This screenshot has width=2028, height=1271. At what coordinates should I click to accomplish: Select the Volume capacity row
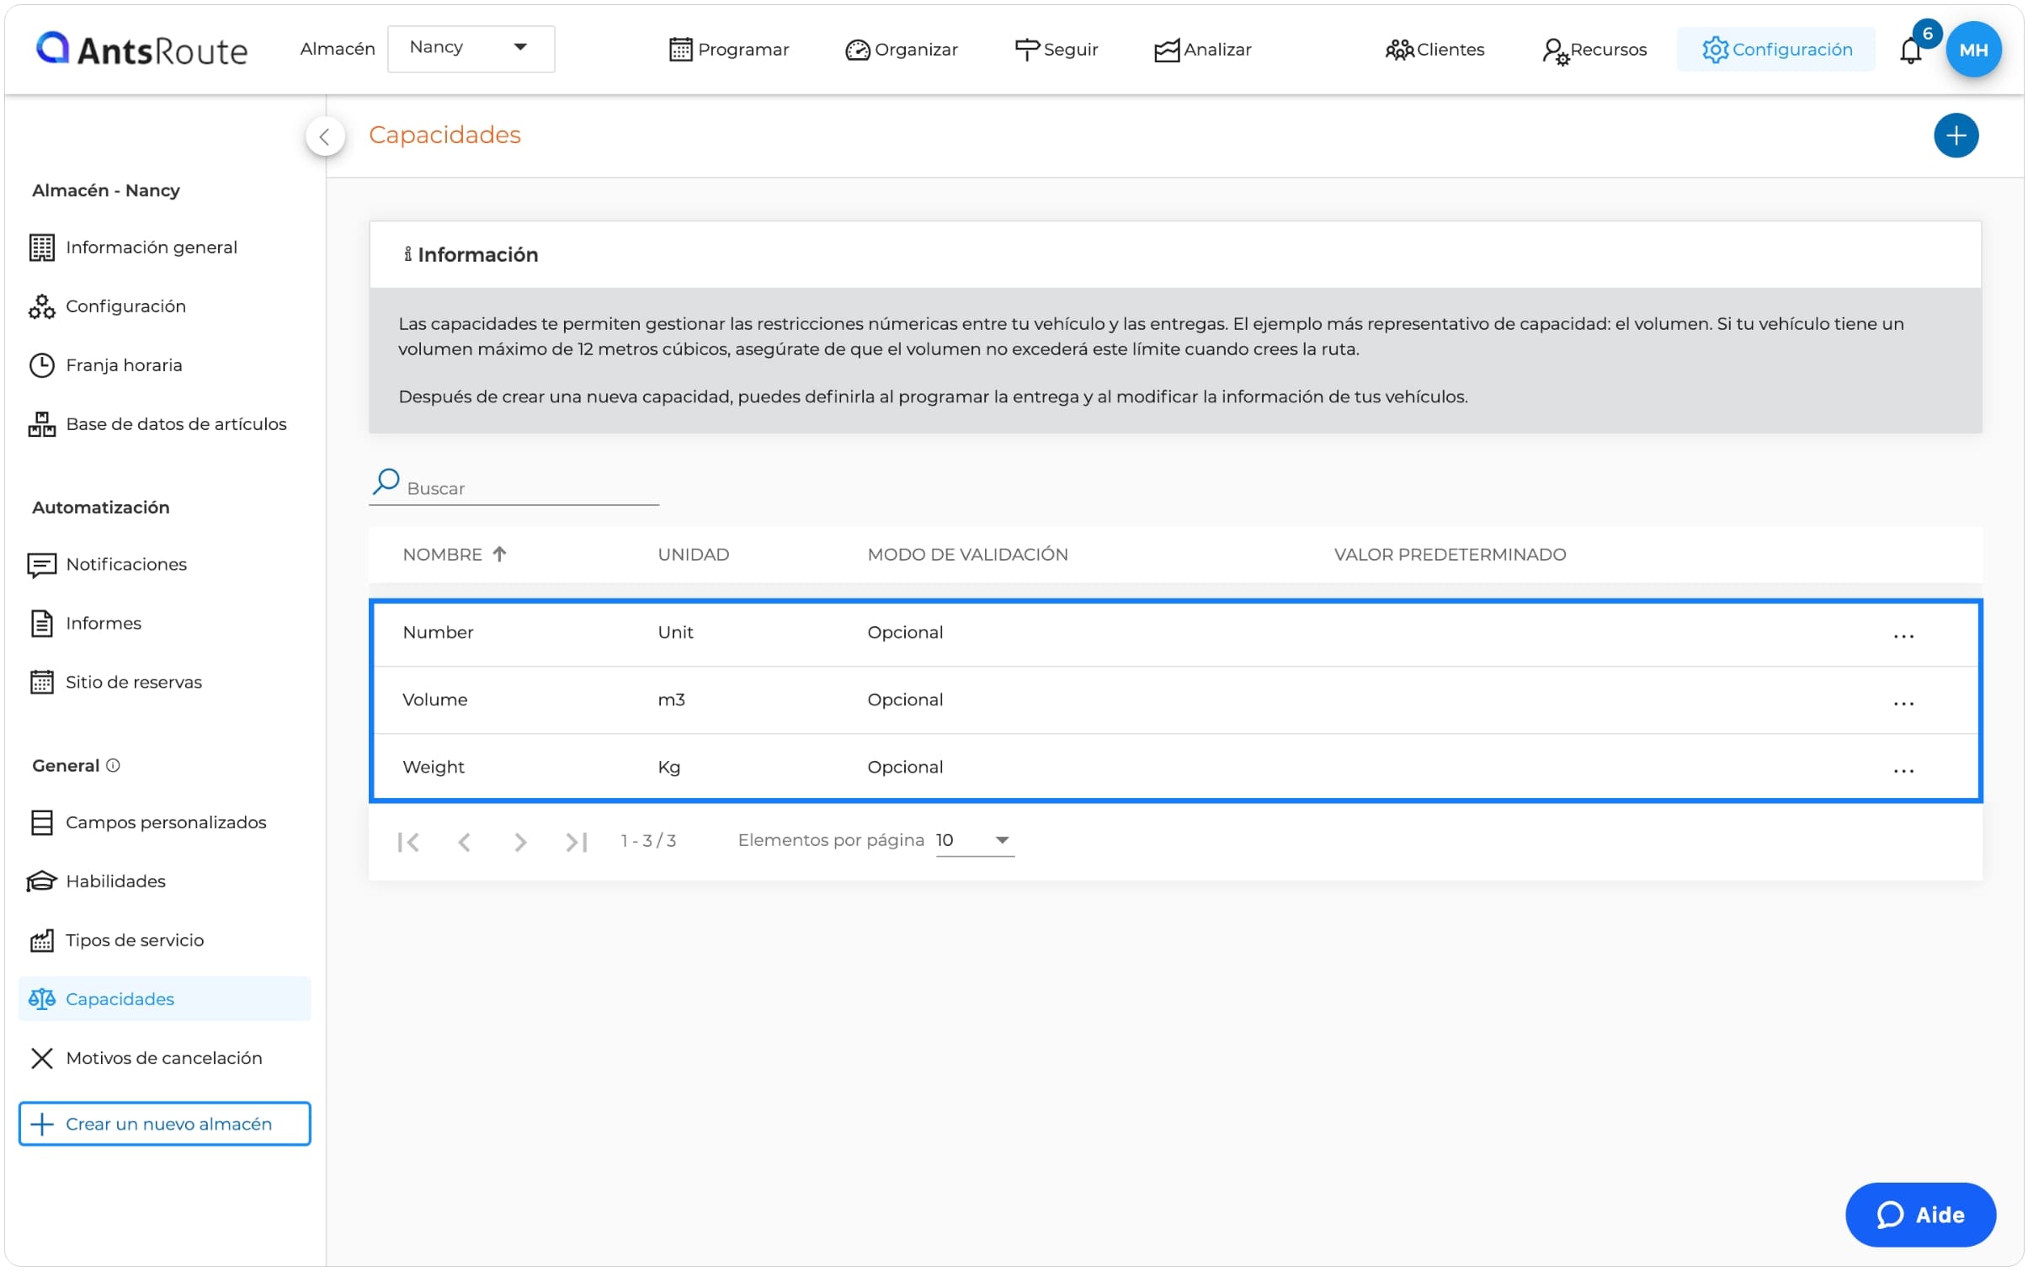tap(1174, 700)
